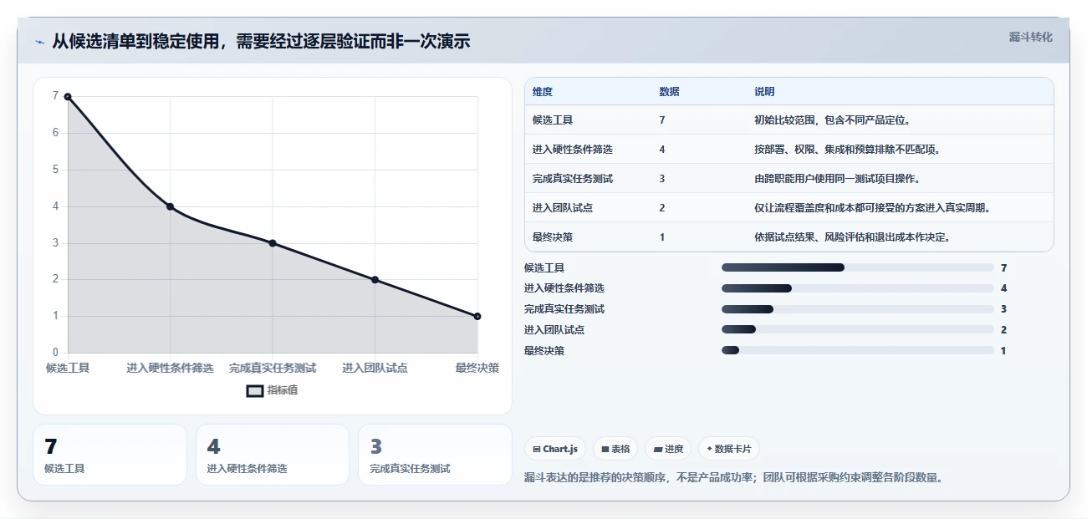Click the 指标值 legend label

click(283, 390)
